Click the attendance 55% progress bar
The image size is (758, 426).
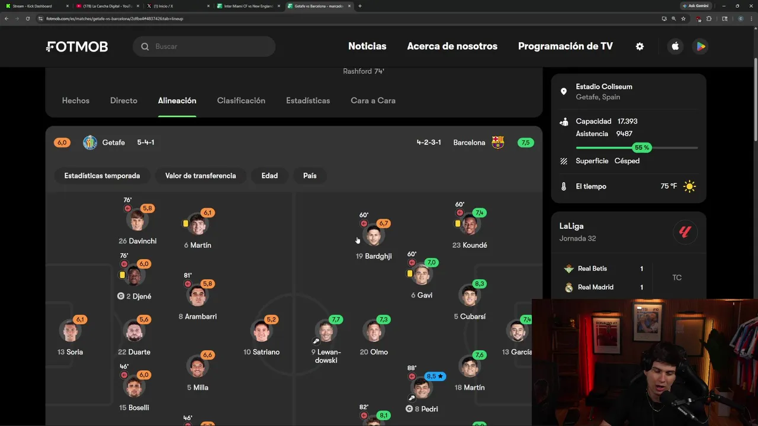637,147
